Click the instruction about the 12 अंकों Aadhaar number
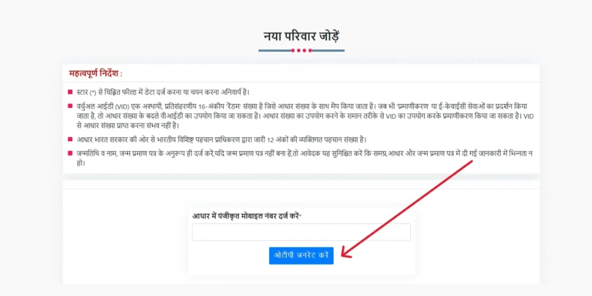The image size is (592, 296). pos(221,140)
